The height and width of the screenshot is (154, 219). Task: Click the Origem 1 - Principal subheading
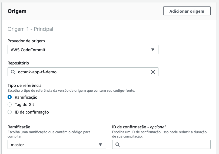(30, 29)
